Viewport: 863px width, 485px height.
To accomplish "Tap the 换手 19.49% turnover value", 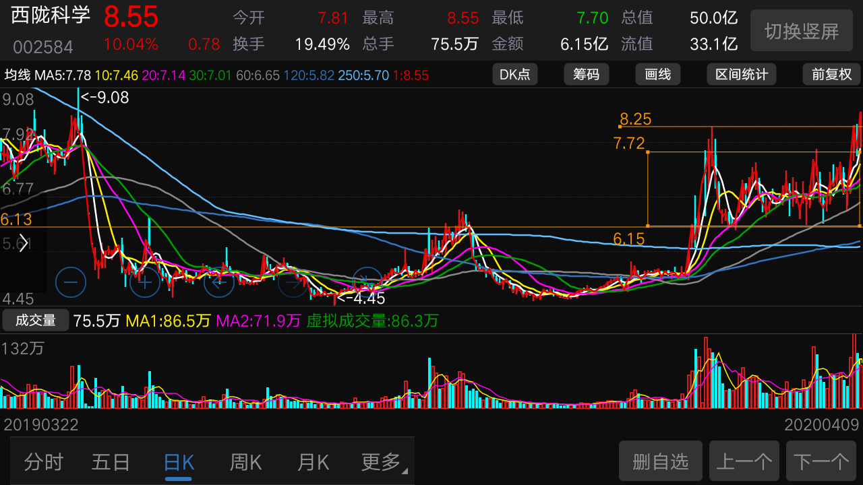I will [x=322, y=44].
